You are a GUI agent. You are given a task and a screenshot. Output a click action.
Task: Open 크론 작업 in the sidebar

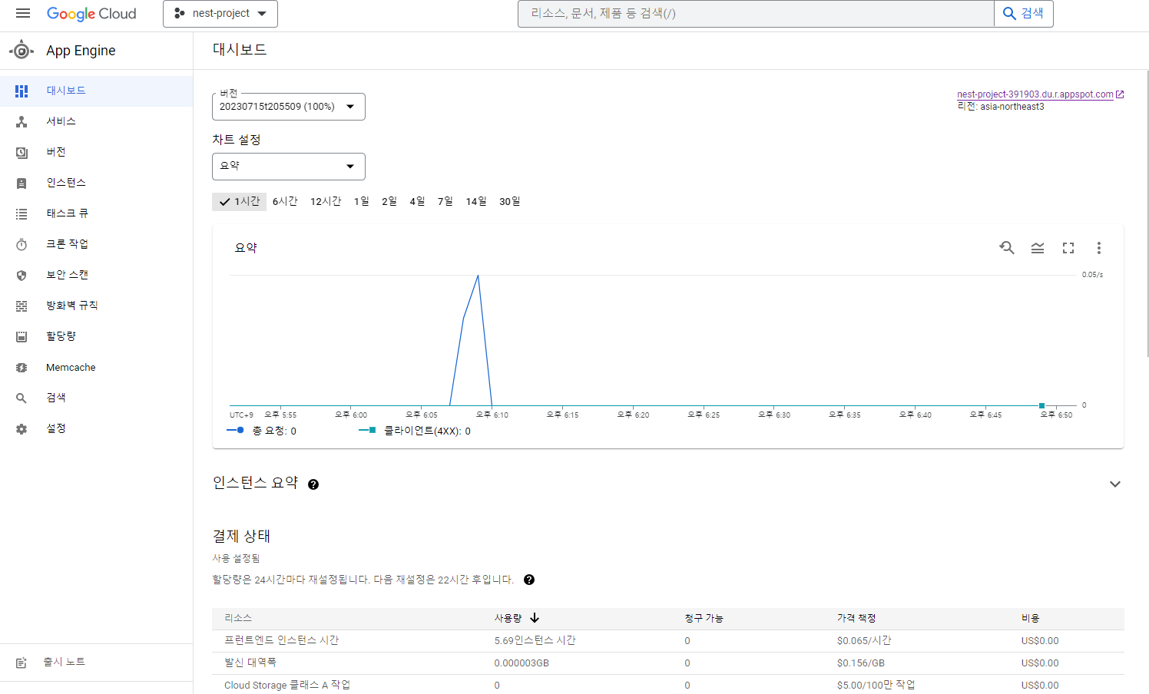96,244
